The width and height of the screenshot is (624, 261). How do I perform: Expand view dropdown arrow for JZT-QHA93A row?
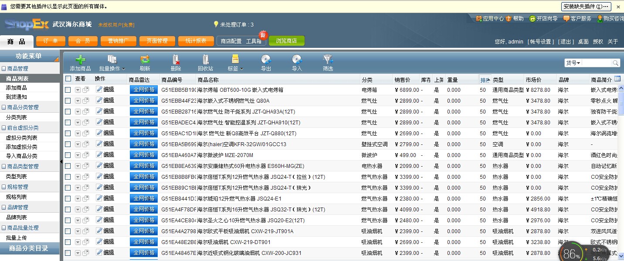click(78, 111)
